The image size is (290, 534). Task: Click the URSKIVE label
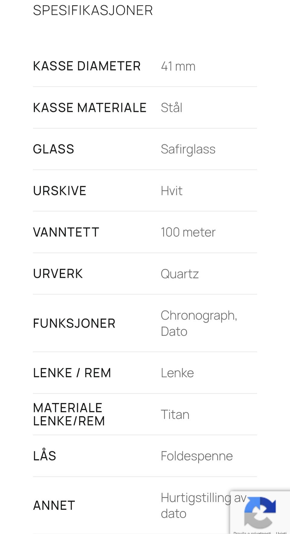pos(60,191)
